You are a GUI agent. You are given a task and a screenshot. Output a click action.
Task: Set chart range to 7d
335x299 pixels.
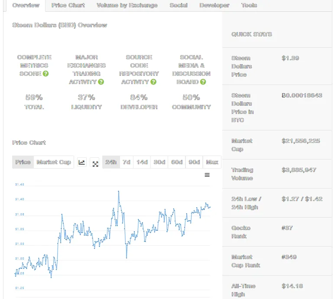[x=127, y=162]
